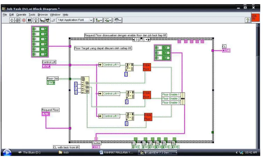Open the Edit menu

[12, 15]
